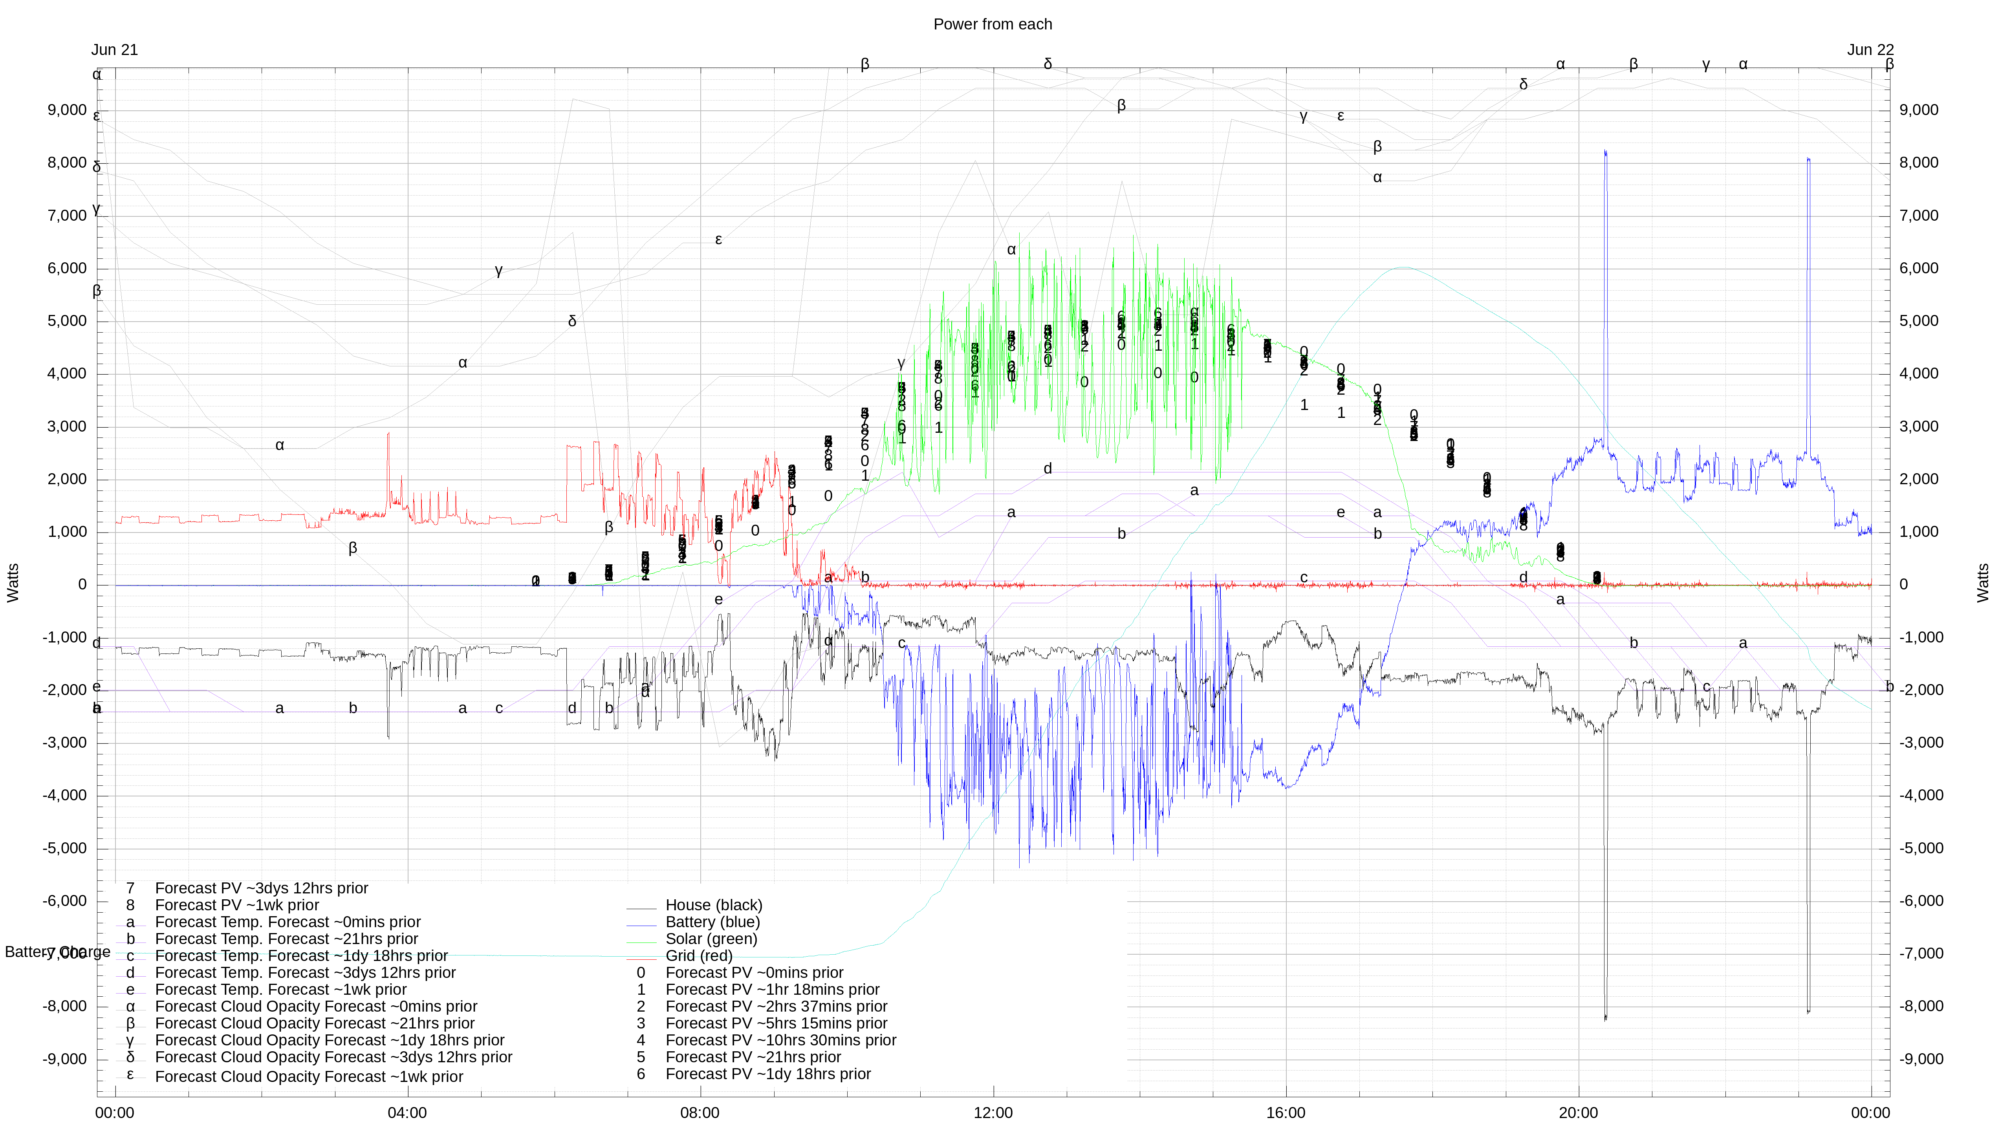Click the 'Watts' label on the right axis
Image resolution: width=2011 pixels, height=1131 pixels.
coord(1983,583)
